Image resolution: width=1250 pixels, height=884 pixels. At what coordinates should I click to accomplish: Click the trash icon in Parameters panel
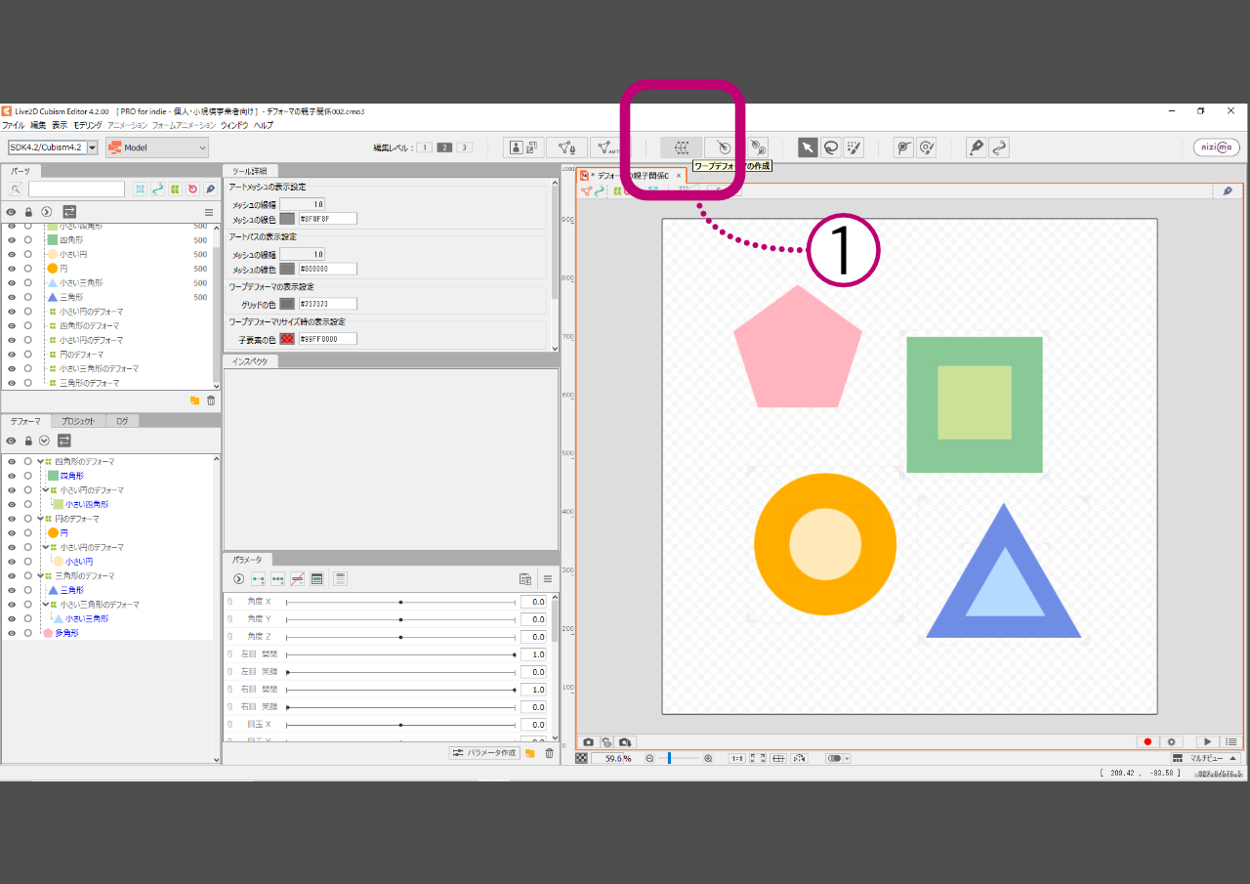[549, 753]
